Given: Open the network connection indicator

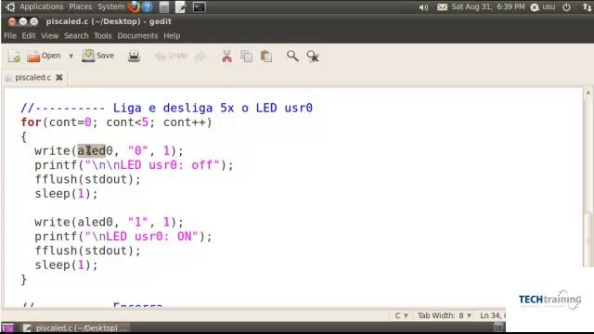Looking at the screenshot, I should click(x=587, y=6).
